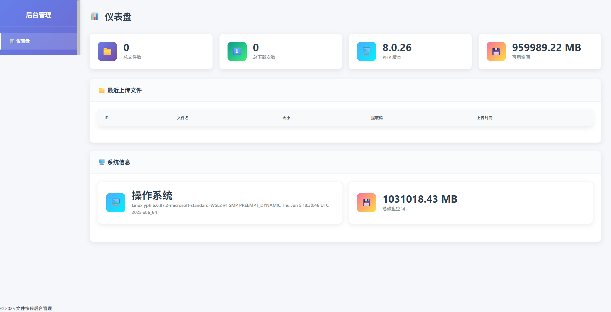
Task: Click the 大小 column header
Action: pyautogui.click(x=286, y=118)
